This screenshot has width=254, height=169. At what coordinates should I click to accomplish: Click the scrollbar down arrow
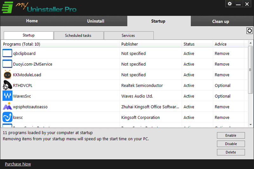tap(251, 125)
